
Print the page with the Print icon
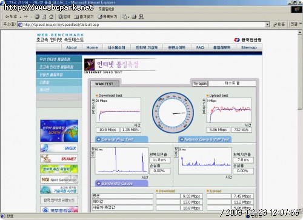pyautogui.click(x=134, y=17)
